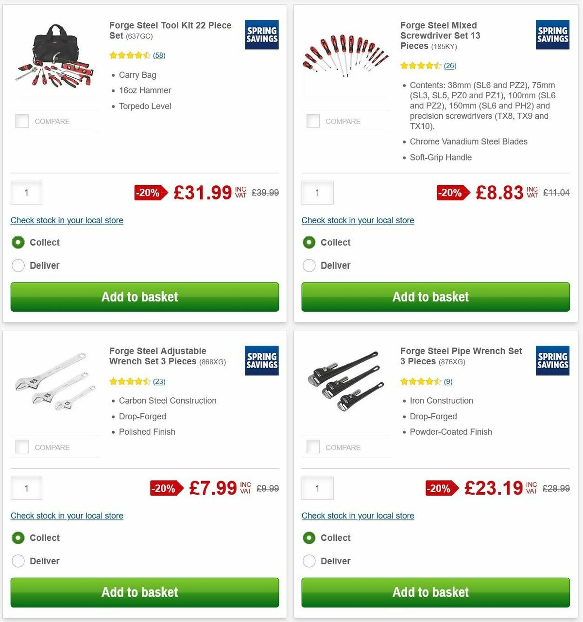Click the -20% tag next to the £8.83 price

click(x=451, y=193)
